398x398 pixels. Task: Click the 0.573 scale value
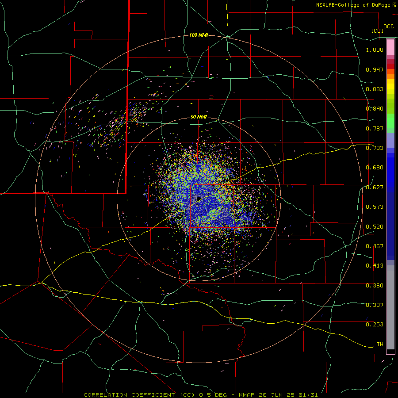point(375,207)
